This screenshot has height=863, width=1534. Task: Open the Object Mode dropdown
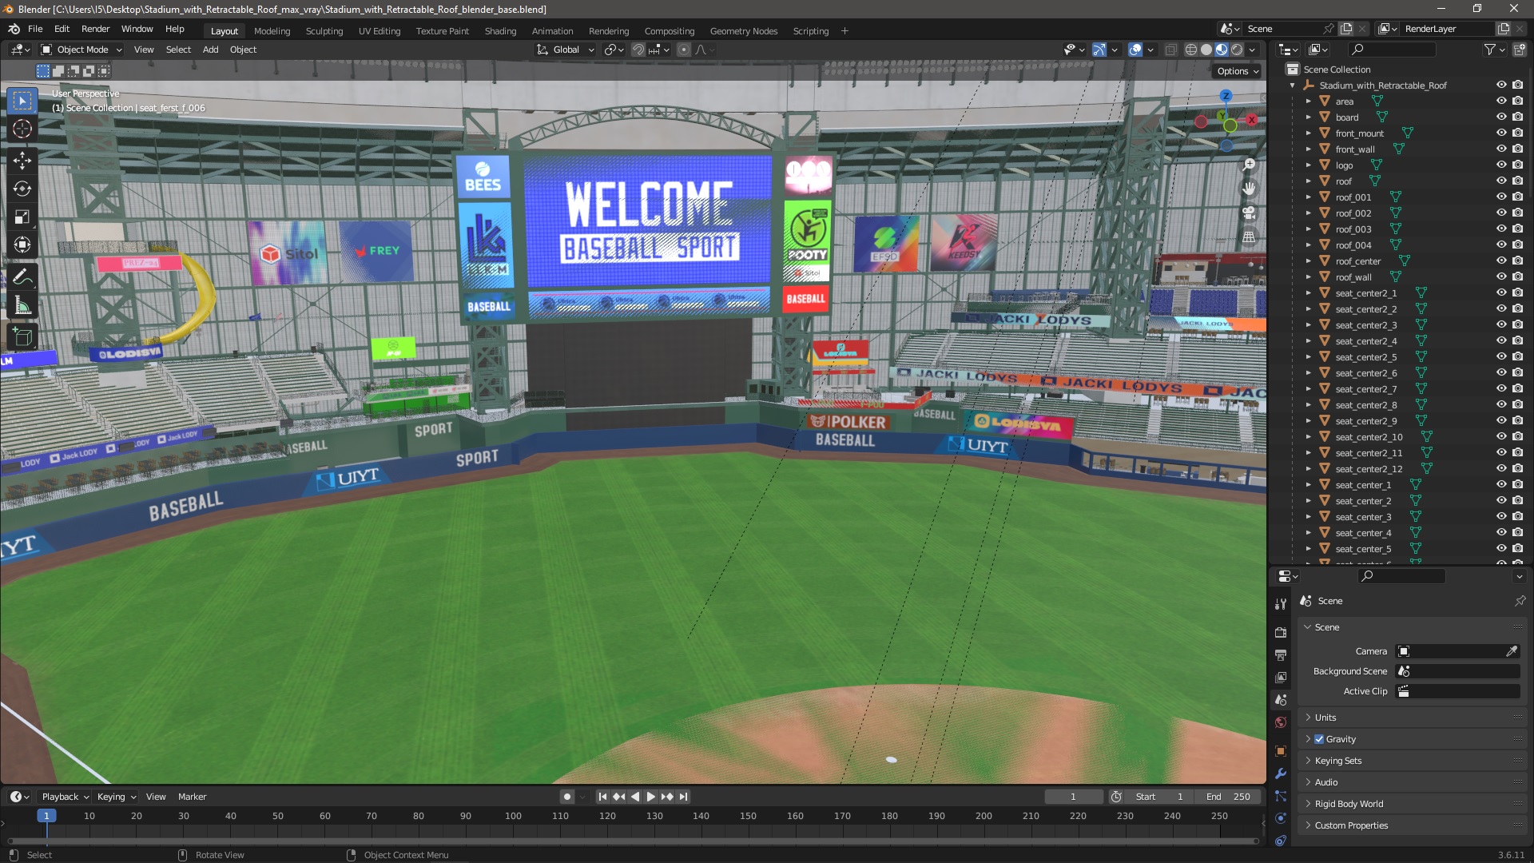pyautogui.click(x=81, y=50)
